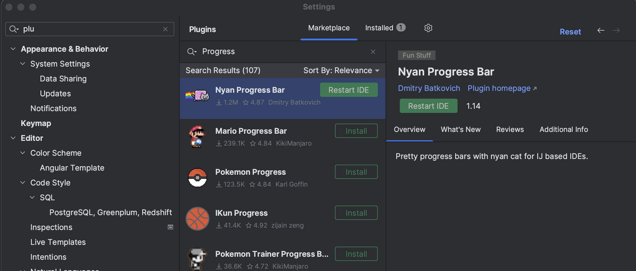This screenshot has width=636, height=271.
Task: Select PostgreSQL, Greenplum, Redshift
Action: click(110, 212)
